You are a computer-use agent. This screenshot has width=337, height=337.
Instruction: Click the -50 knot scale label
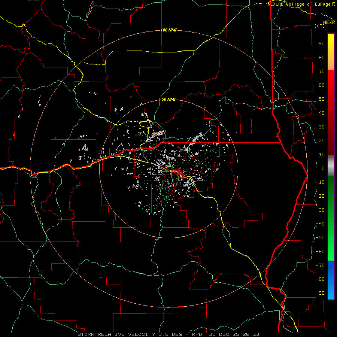point(320,238)
